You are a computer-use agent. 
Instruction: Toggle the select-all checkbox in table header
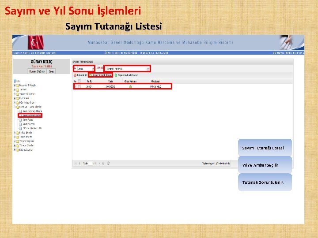coord(79,81)
